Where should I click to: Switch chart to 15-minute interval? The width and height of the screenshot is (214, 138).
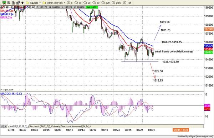click(x=78, y=3)
